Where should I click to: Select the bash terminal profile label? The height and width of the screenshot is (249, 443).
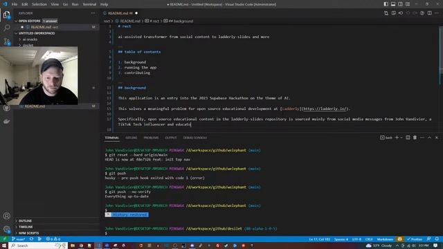386,138
